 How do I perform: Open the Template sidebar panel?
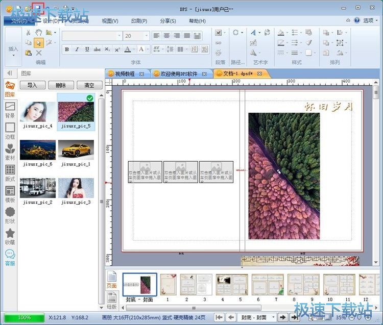[10, 194]
